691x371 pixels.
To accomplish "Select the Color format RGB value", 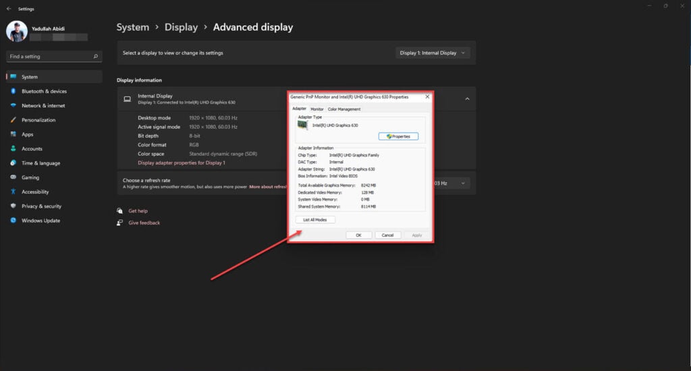I will click(x=194, y=144).
